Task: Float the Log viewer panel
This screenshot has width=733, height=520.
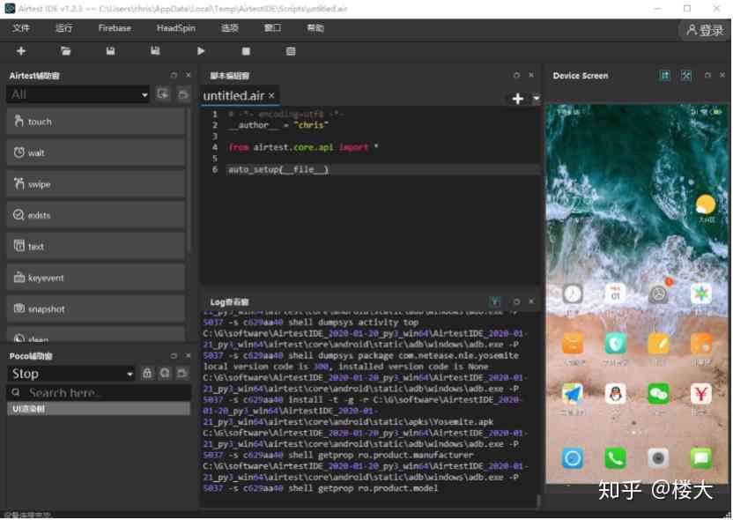Action: pos(516,301)
